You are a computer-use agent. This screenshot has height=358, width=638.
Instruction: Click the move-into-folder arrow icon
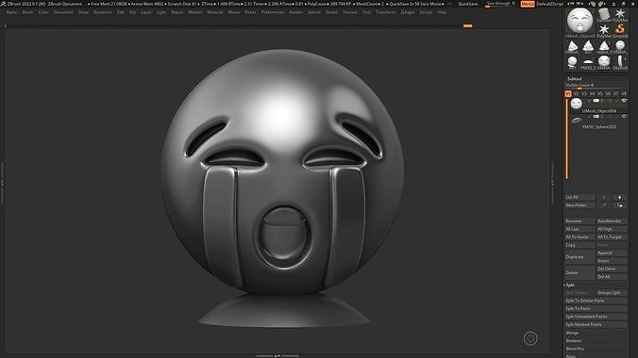point(620,205)
